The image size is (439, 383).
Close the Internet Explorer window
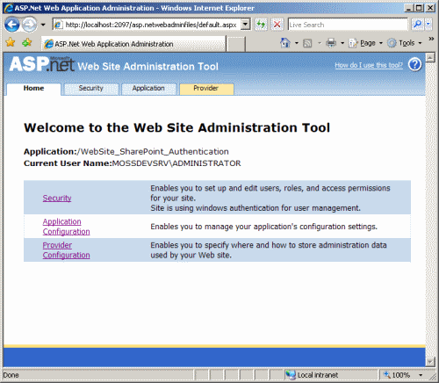pyautogui.click(x=430, y=8)
